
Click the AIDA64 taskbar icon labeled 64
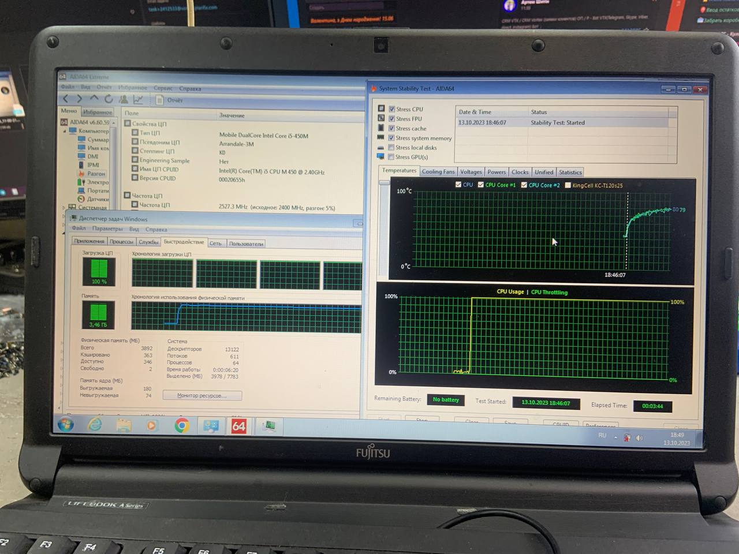point(238,426)
